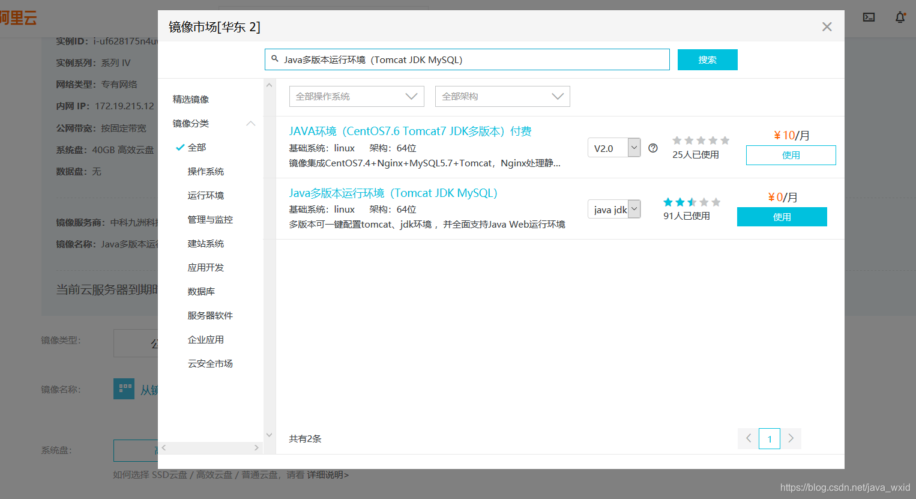Click the star rating of the 25人已使用 image
This screenshot has width=916, height=499.
701,141
